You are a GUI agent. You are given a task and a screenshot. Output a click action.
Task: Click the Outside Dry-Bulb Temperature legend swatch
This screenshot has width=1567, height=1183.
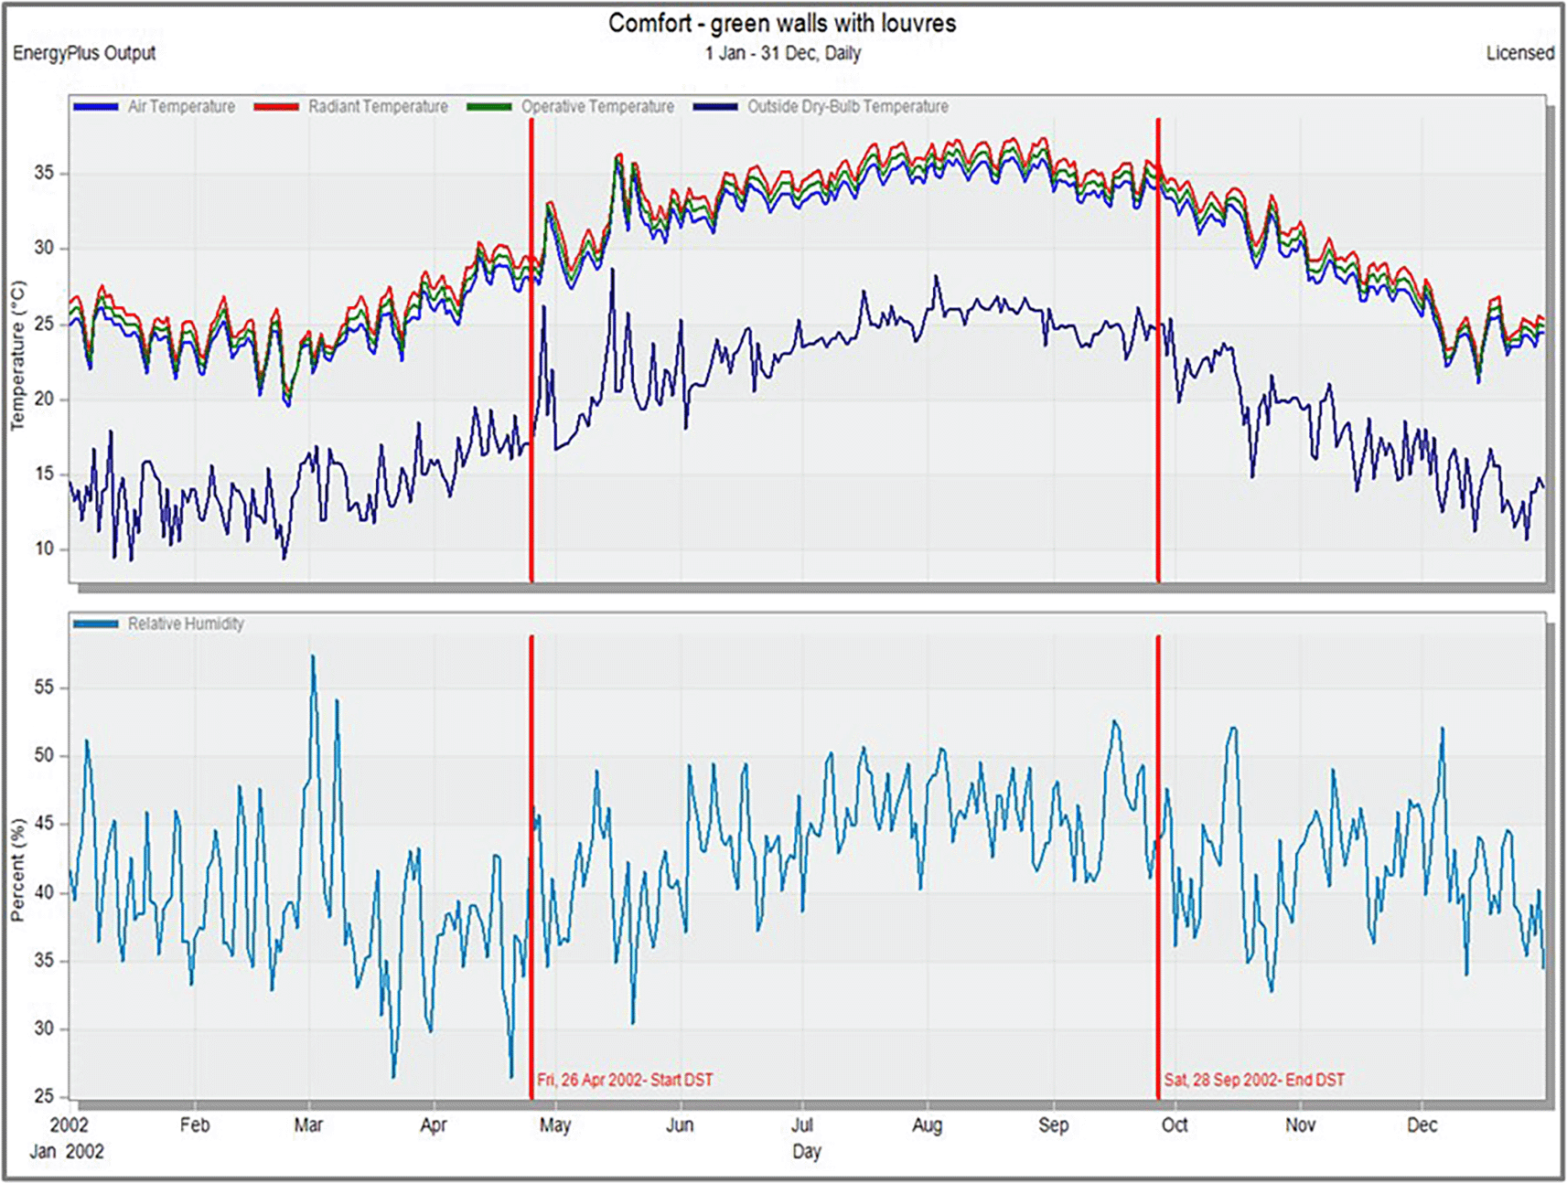715,107
